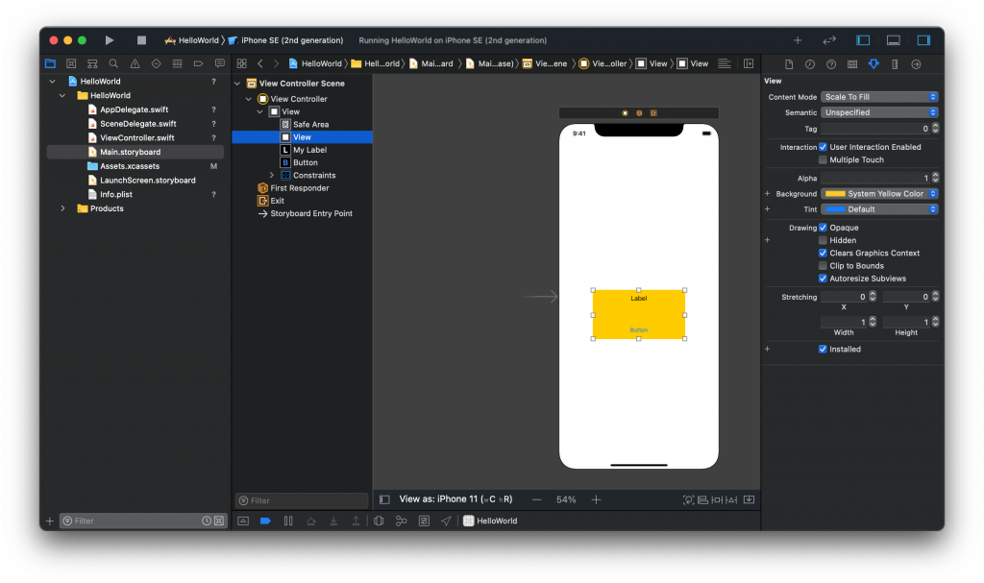The image size is (984, 583).
Task: Open the Size inspector ruler icon
Action: click(x=895, y=64)
